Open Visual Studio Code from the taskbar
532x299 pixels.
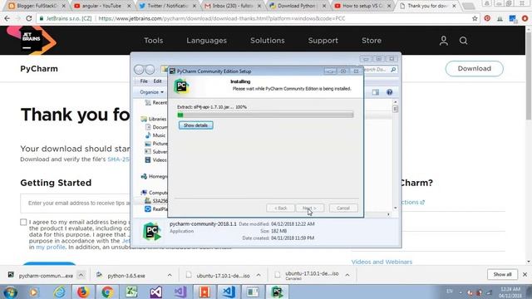click(229, 292)
